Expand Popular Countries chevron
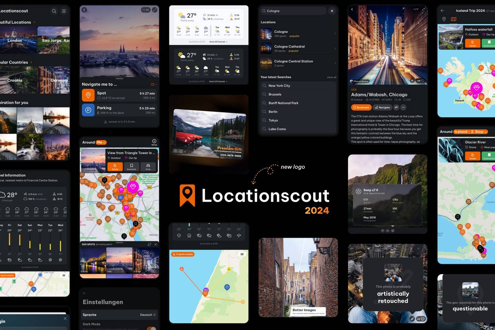The image size is (495, 330). click(31, 62)
